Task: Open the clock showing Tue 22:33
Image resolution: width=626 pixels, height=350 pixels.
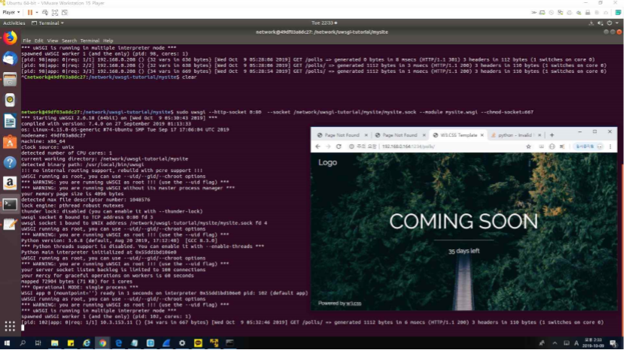Action: pos(324,23)
